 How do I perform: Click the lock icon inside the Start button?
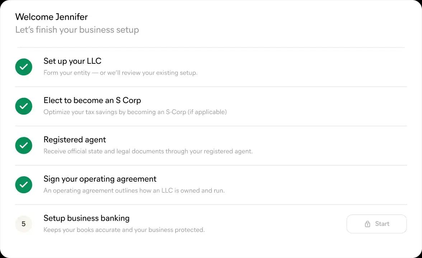(367, 224)
